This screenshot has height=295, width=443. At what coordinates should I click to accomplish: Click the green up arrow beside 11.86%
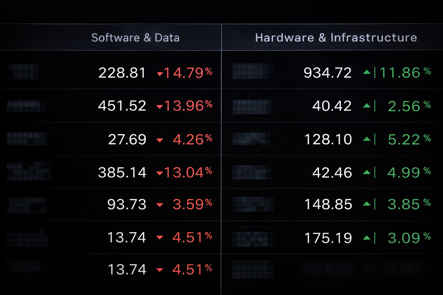pos(367,72)
